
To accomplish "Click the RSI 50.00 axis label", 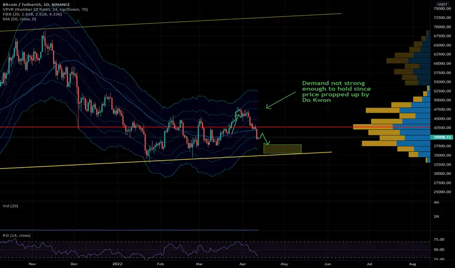I will (x=439, y=249).
